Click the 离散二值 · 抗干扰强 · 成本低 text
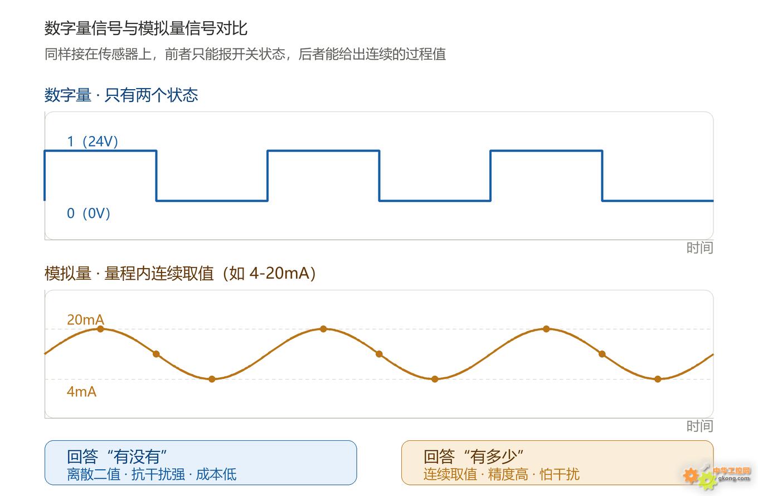This screenshot has height=496, width=758. click(152, 474)
